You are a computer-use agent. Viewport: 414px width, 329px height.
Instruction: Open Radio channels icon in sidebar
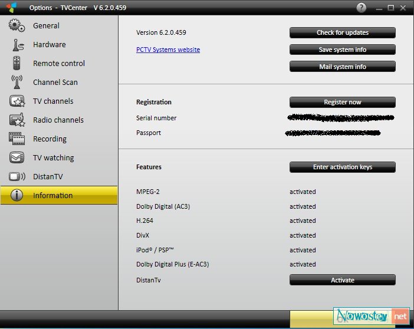(17, 120)
